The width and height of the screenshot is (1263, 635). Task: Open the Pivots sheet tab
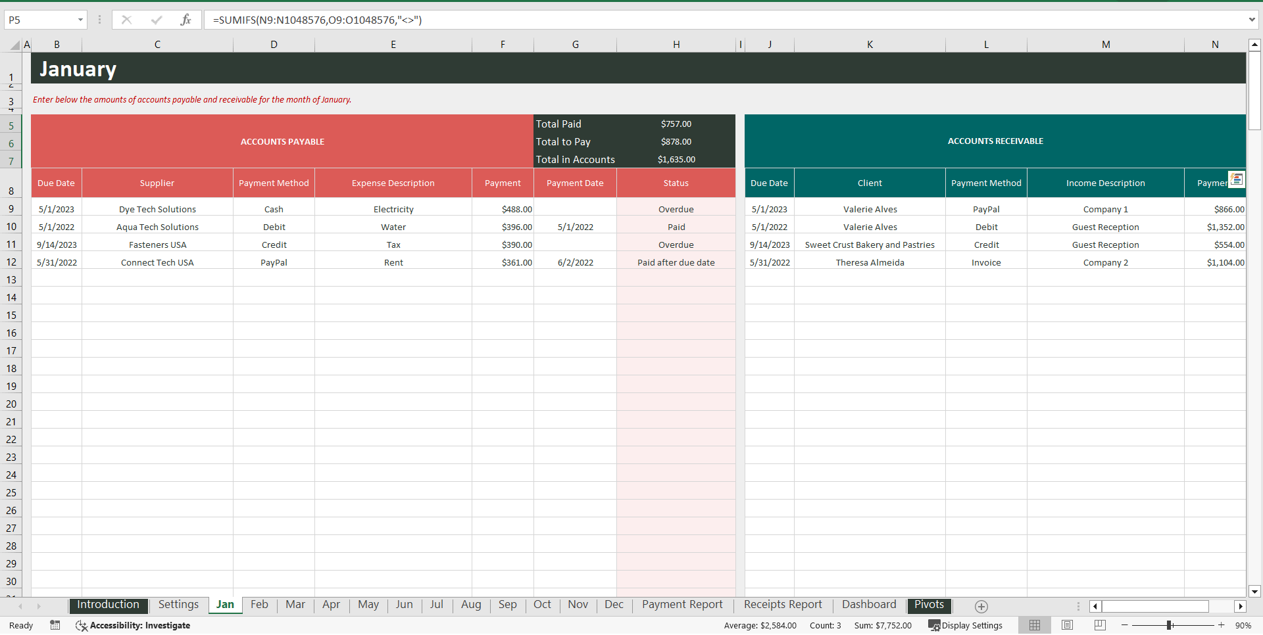click(929, 605)
